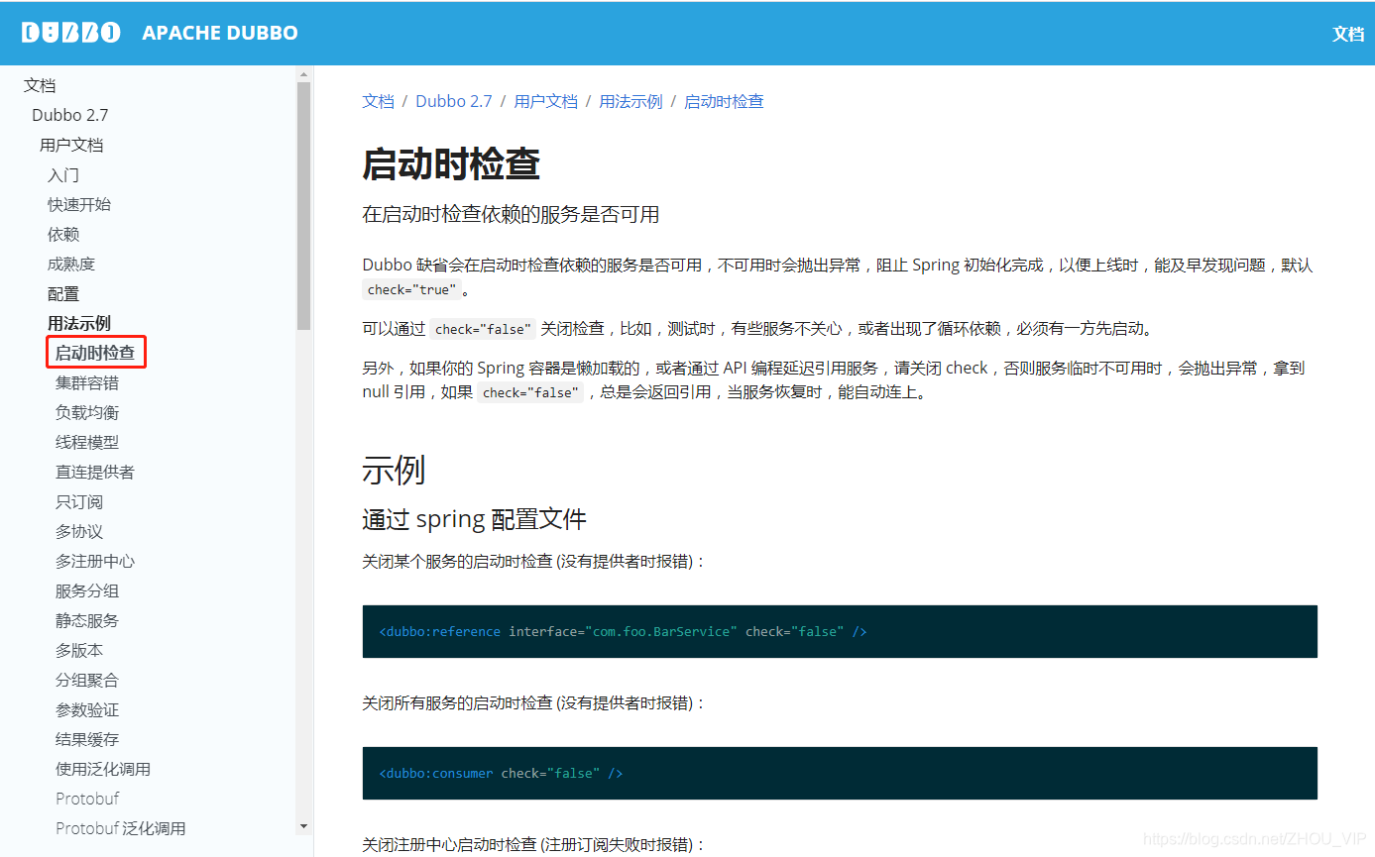Open 入门 in sidebar
This screenshot has width=1375, height=857.
click(x=63, y=174)
